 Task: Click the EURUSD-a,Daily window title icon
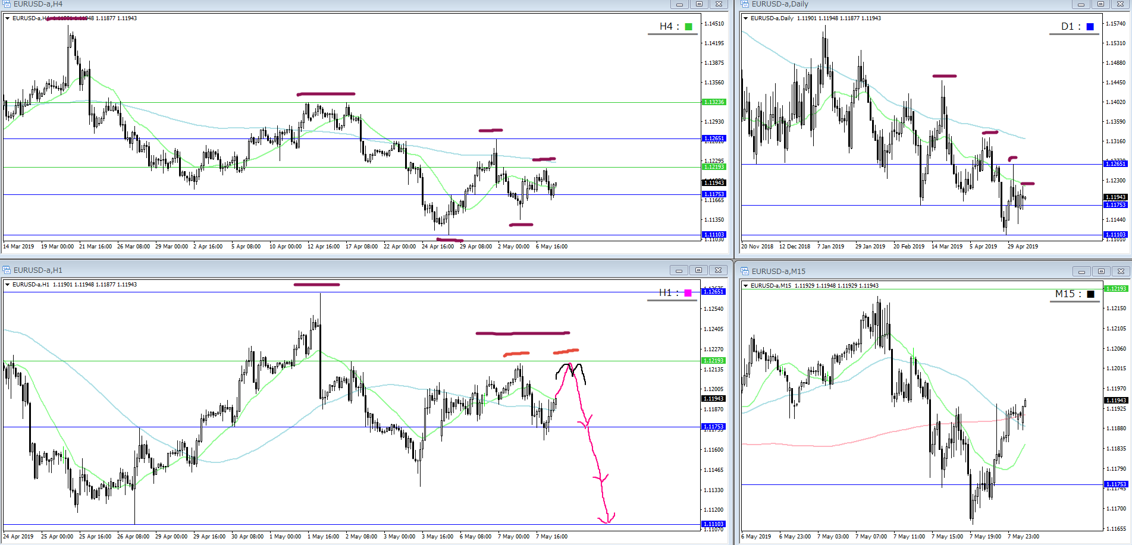click(x=745, y=4)
